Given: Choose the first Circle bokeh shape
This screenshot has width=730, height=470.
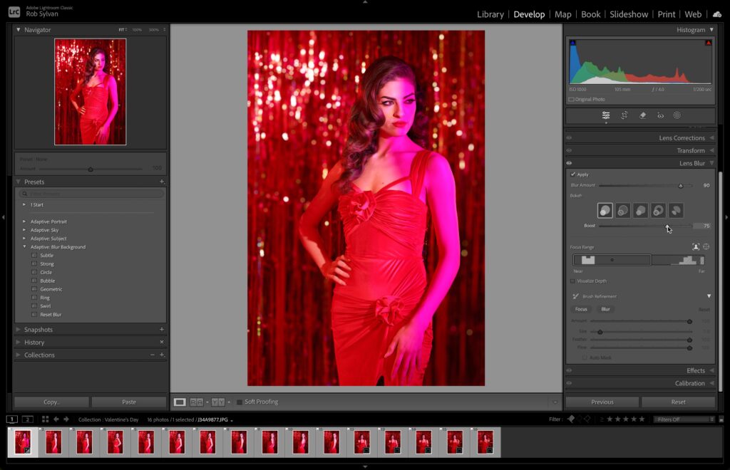Looking at the screenshot, I should pos(605,211).
